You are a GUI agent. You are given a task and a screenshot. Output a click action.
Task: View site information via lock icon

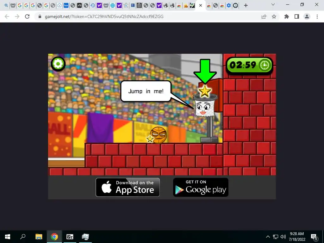pos(40,16)
